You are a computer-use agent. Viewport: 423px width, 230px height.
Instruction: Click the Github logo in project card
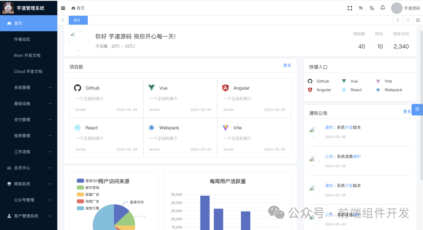[78, 88]
